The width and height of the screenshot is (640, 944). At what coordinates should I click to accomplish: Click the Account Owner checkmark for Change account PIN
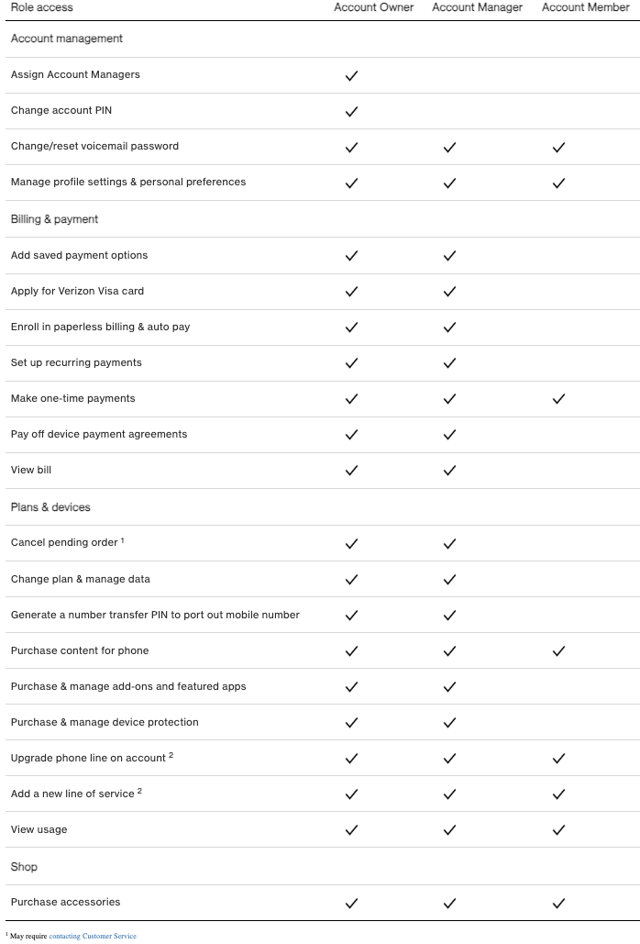pos(351,111)
